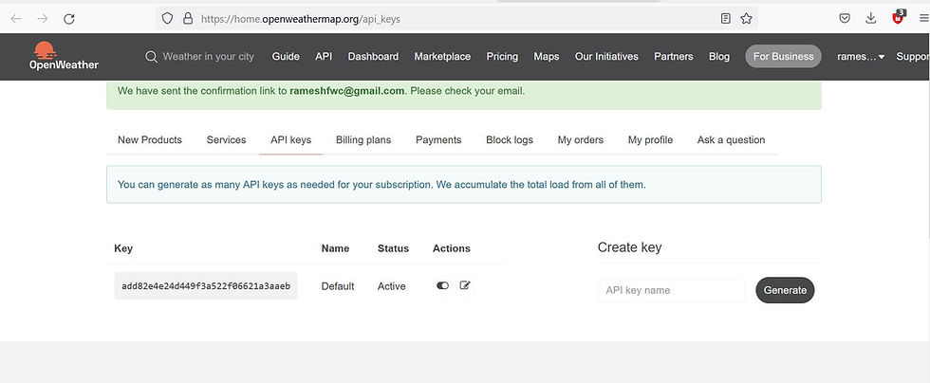Click the Generate button

[786, 290]
